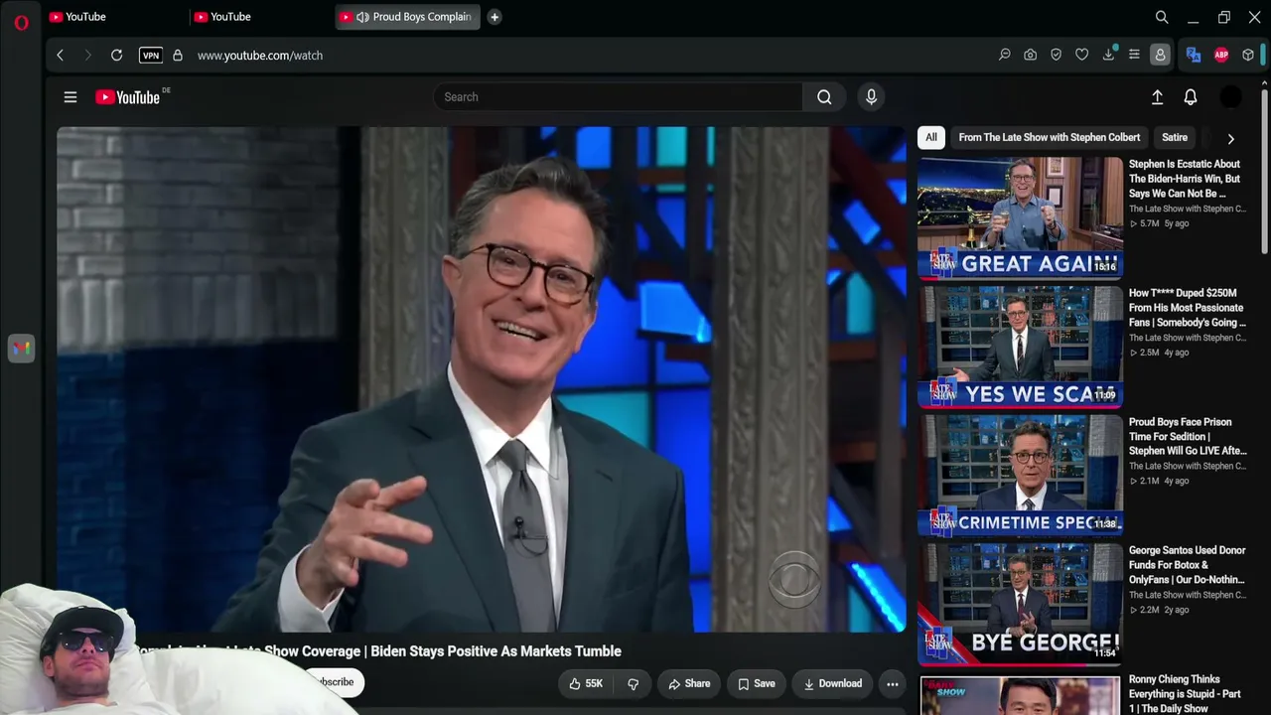Click the Download button below video

[x=832, y=683]
